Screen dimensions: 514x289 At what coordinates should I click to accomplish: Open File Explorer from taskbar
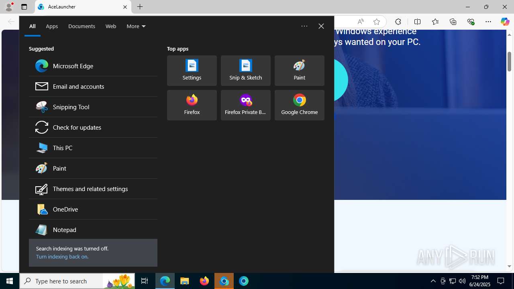pos(185,281)
